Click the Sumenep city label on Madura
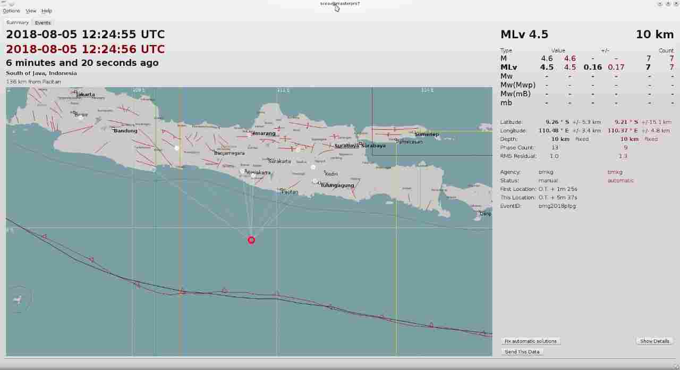The width and height of the screenshot is (680, 370). click(427, 134)
